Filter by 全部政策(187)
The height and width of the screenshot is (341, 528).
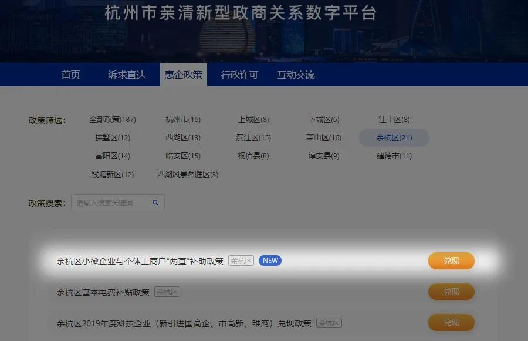click(x=113, y=120)
